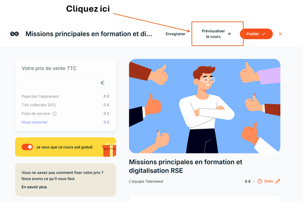Click the Talenteed infinity logo icon
The width and height of the screenshot is (303, 201).
(x=14, y=34)
